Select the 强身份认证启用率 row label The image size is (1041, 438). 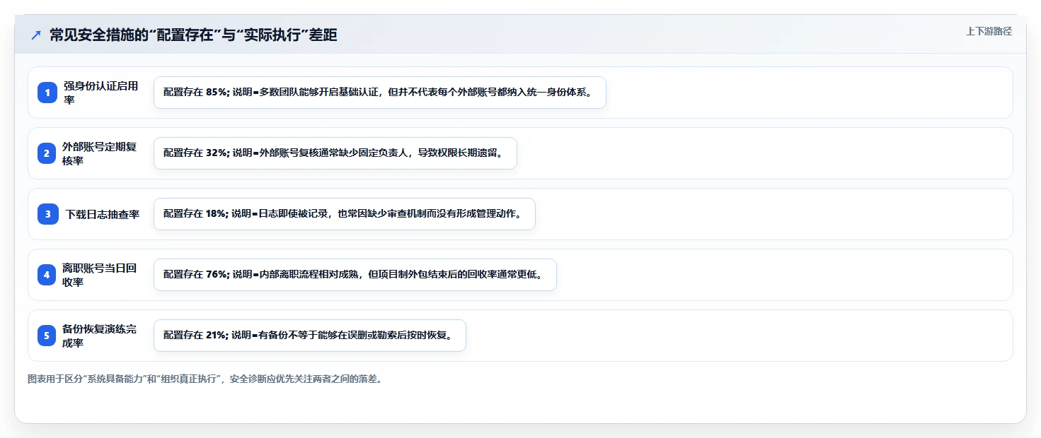[100, 93]
